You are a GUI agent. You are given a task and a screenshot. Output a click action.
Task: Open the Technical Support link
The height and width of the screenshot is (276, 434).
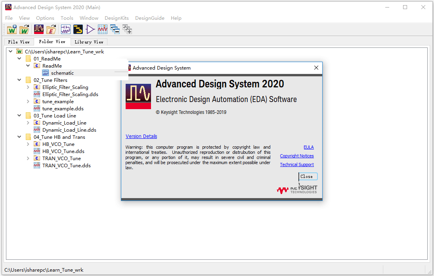point(296,164)
